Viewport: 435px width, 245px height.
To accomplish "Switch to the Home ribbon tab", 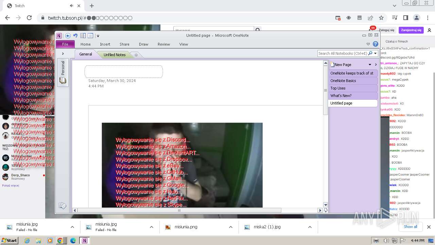I will 86,44.
